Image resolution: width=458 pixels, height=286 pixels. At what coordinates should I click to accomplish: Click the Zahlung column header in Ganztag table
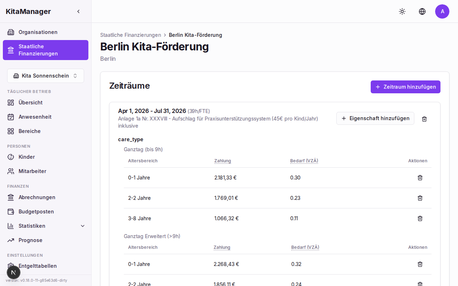coord(223,161)
